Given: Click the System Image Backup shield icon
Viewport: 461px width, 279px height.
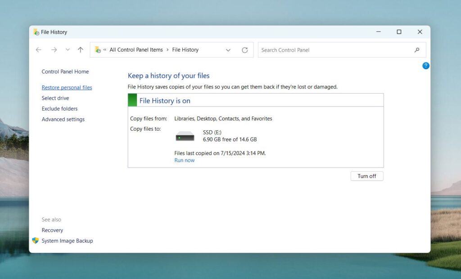Looking at the screenshot, I should [x=35, y=240].
